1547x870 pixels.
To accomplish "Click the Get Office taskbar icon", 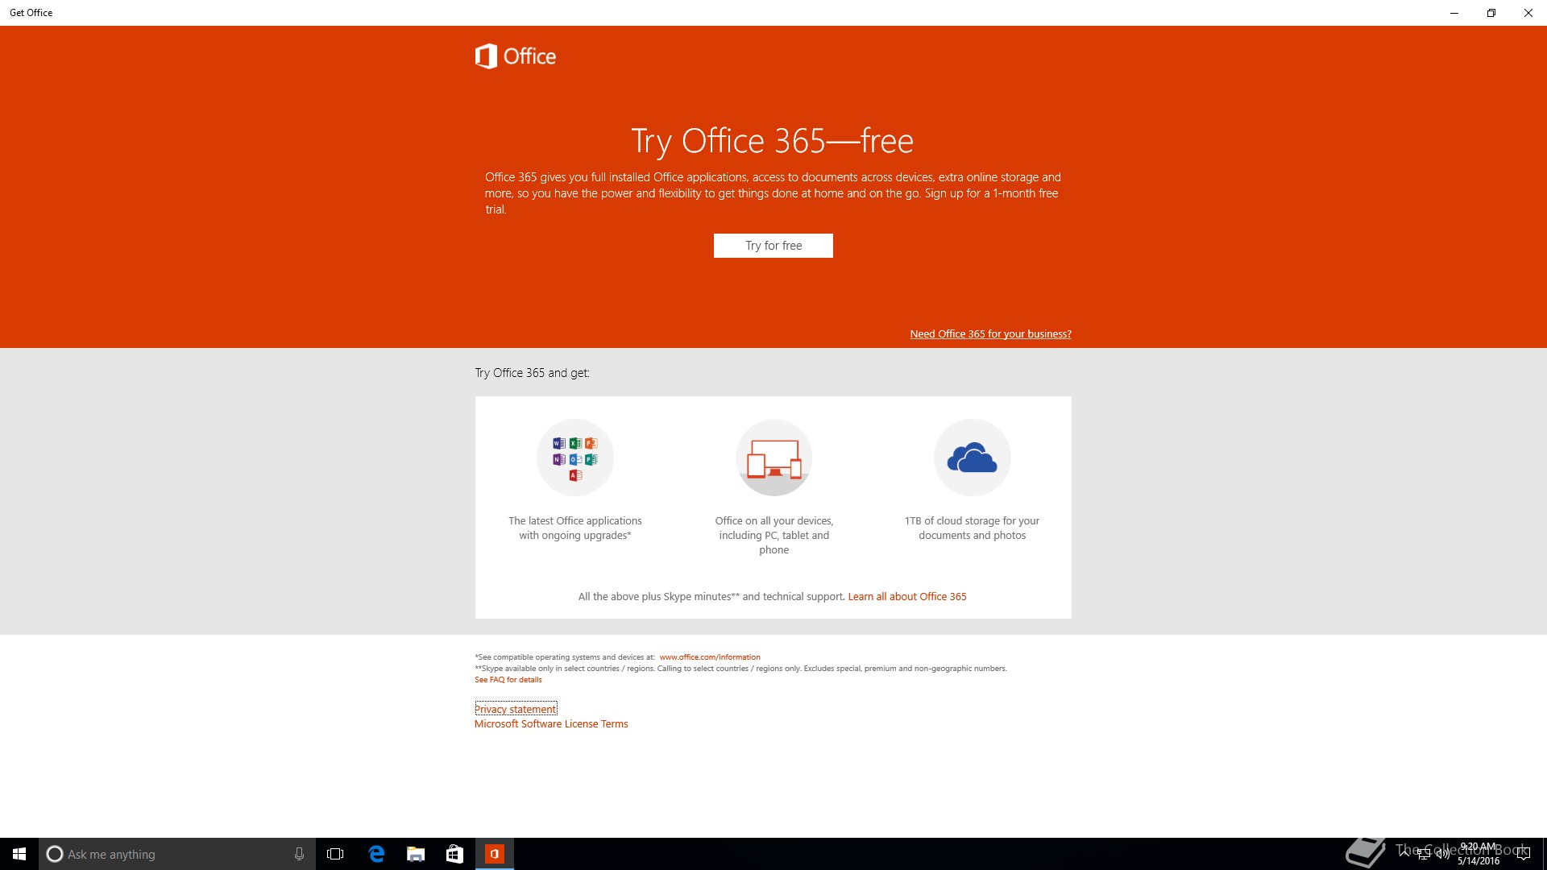I will (x=495, y=854).
